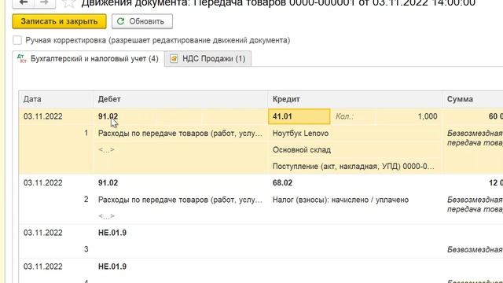Click 'Основной склад' cell
Viewport: 503px width, 283px height.
click(302, 150)
